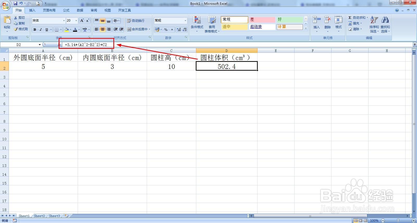Image resolution: width=417 pixels, height=223 pixels.
Task: Align cell text to the right
Action: point(109,29)
